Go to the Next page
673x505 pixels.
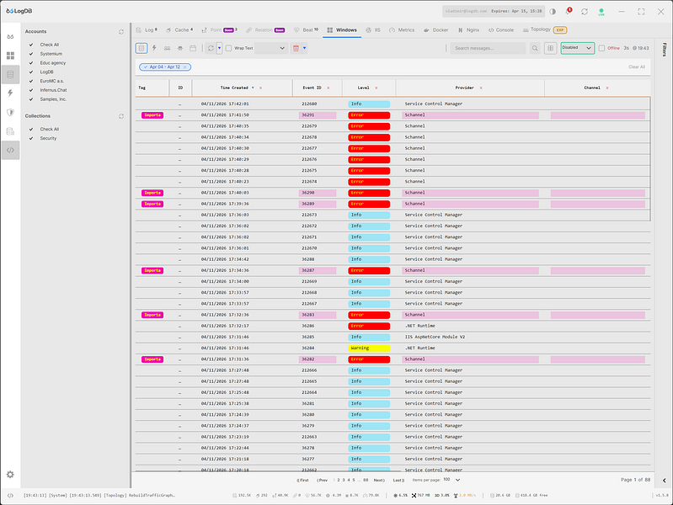point(379,480)
